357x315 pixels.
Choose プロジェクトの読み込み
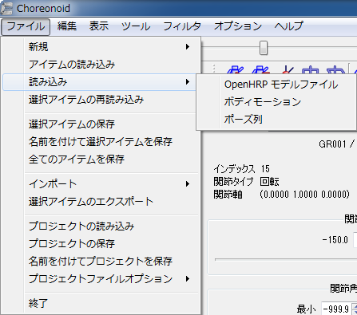pyautogui.click(x=101, y=226)
